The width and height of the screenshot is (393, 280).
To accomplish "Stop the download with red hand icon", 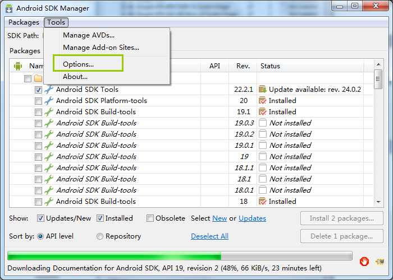I will click(x=364, y=262).
